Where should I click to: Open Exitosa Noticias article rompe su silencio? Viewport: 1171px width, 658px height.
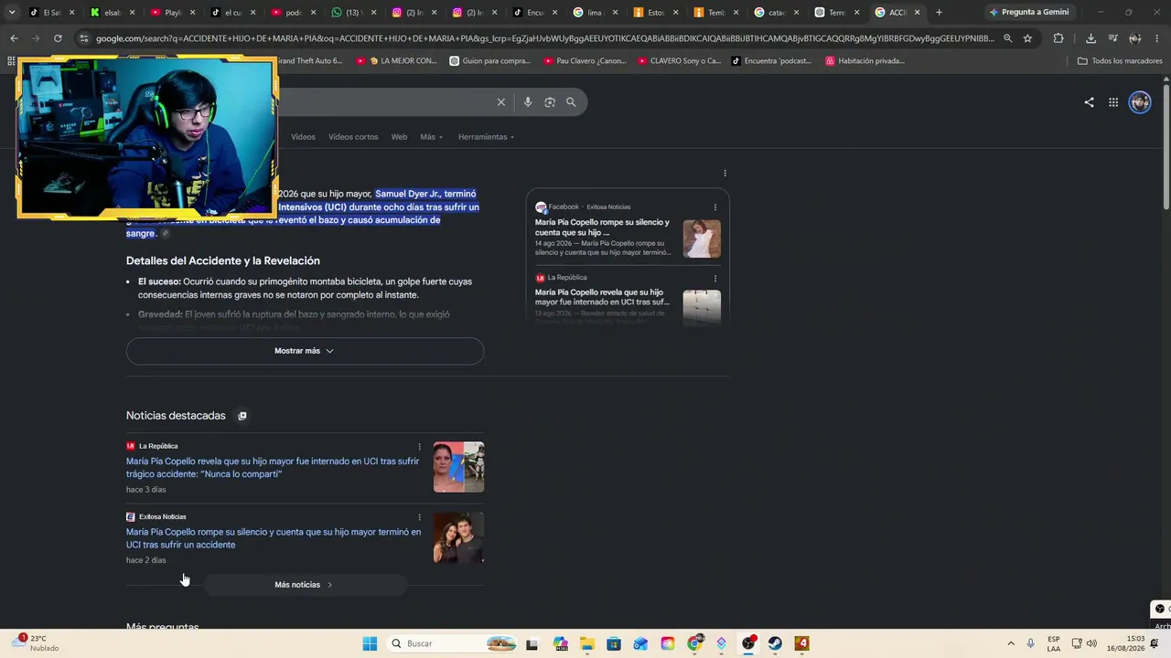(x=274, y=538)
